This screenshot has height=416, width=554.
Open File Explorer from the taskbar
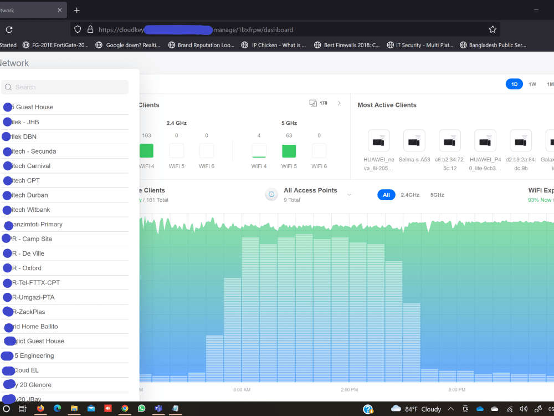coord(74,409)
